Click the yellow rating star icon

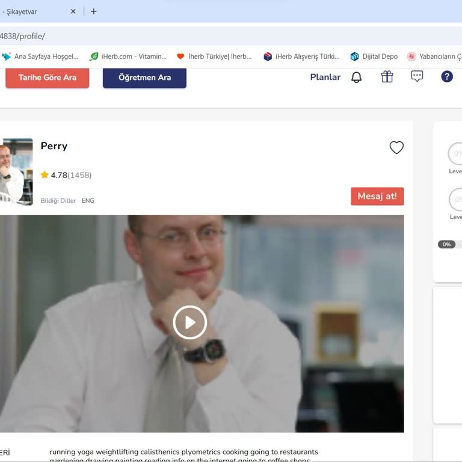coord(45,174)
